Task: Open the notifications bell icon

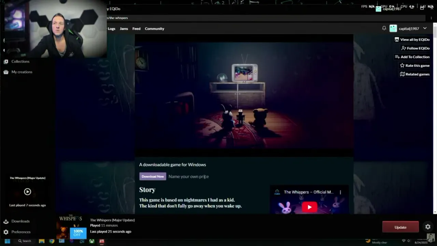Action: [x=384, y=28]
